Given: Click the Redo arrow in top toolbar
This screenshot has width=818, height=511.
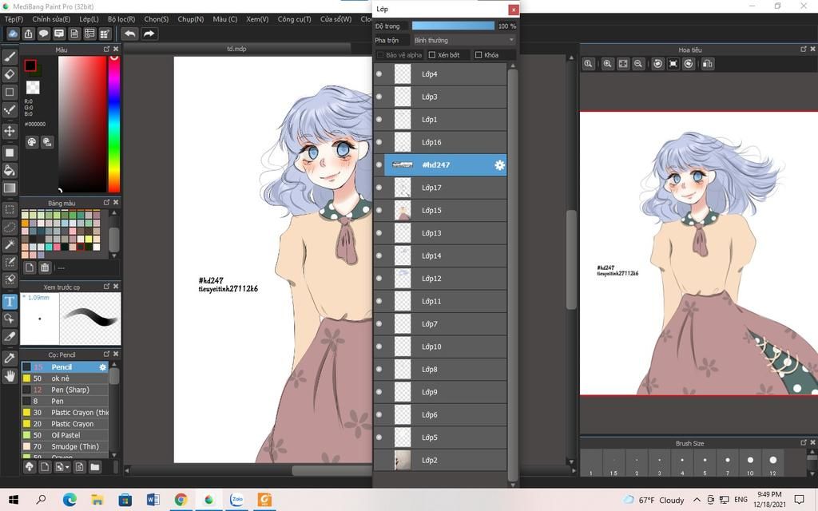Looking at the screenshot, I should 149,34.
